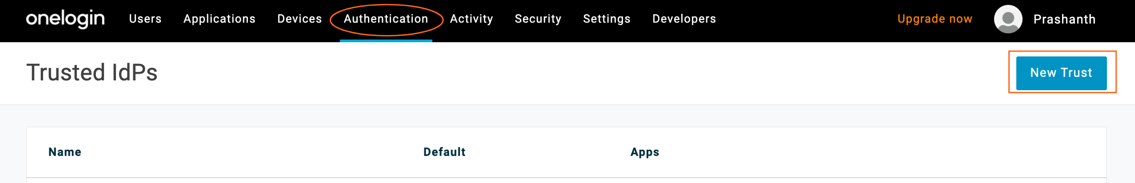Create a new trust with New Trust
This screenshot has height=183, width=1135.
pyautogui.click(x=1061, y=73)
